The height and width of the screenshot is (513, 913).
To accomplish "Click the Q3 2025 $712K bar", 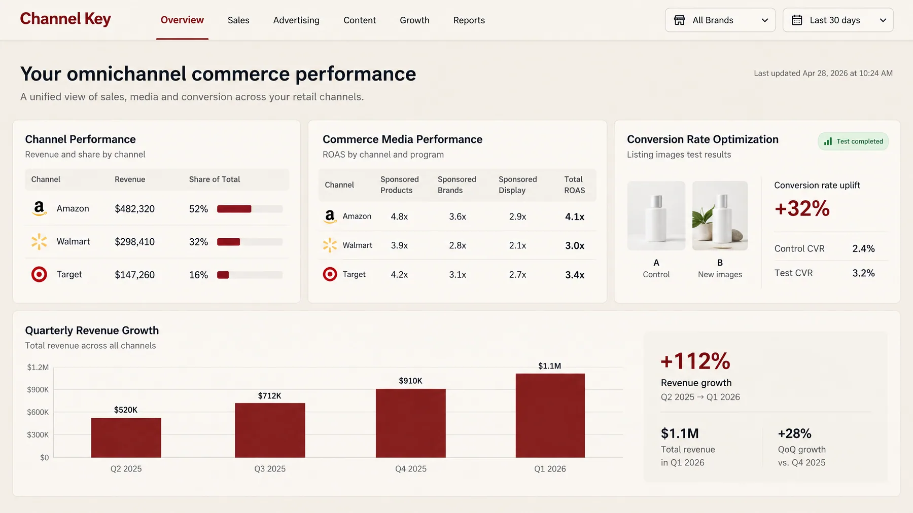I will 270,430.
